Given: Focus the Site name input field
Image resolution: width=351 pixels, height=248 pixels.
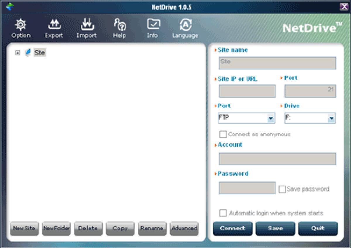Looking at the screenshot, I should 278,63.
